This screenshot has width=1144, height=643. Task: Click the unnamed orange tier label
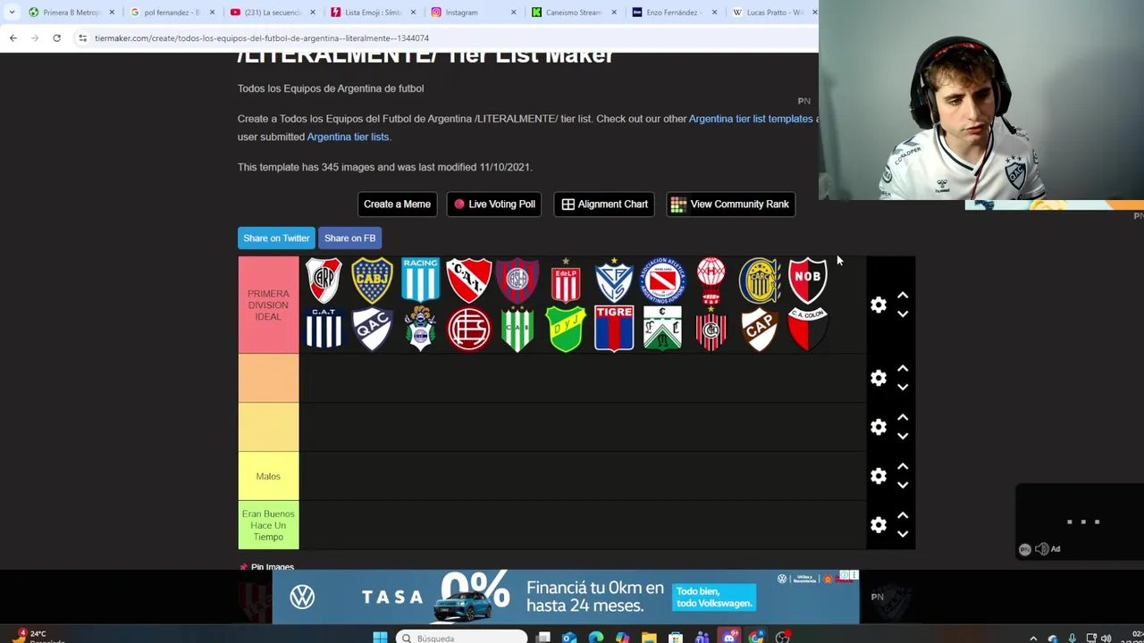268,379
